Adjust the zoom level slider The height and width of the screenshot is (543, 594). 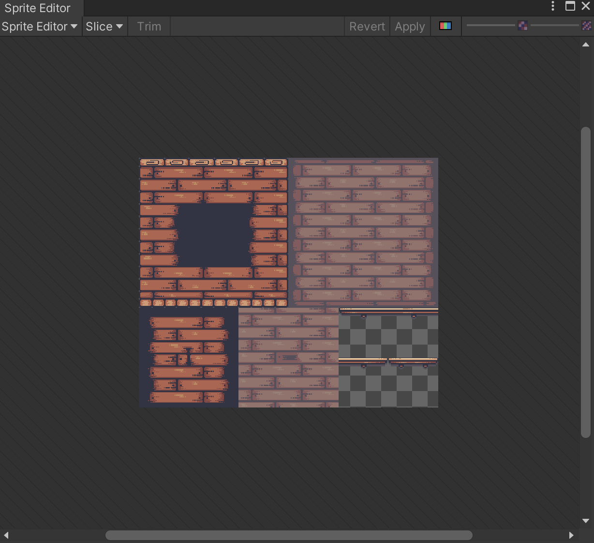(491, 25)
